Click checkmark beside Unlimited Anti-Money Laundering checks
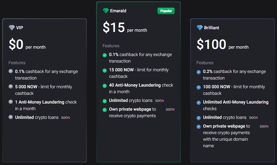 tap(198, 102)
